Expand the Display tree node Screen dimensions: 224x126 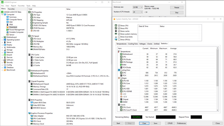[2, 45]
